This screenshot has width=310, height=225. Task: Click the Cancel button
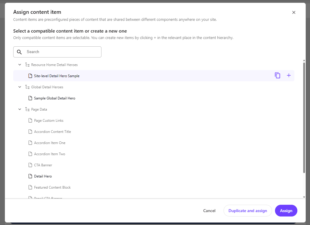pyautogui.click(x=209, y=210)
